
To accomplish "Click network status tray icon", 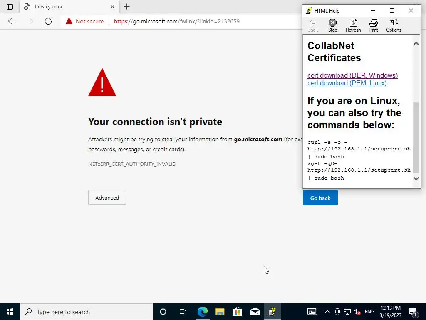I will [347, 312].
